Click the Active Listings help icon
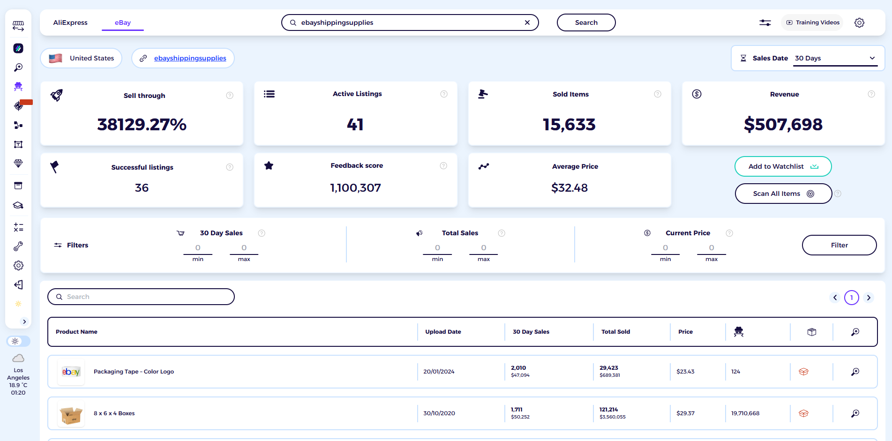 443,94
